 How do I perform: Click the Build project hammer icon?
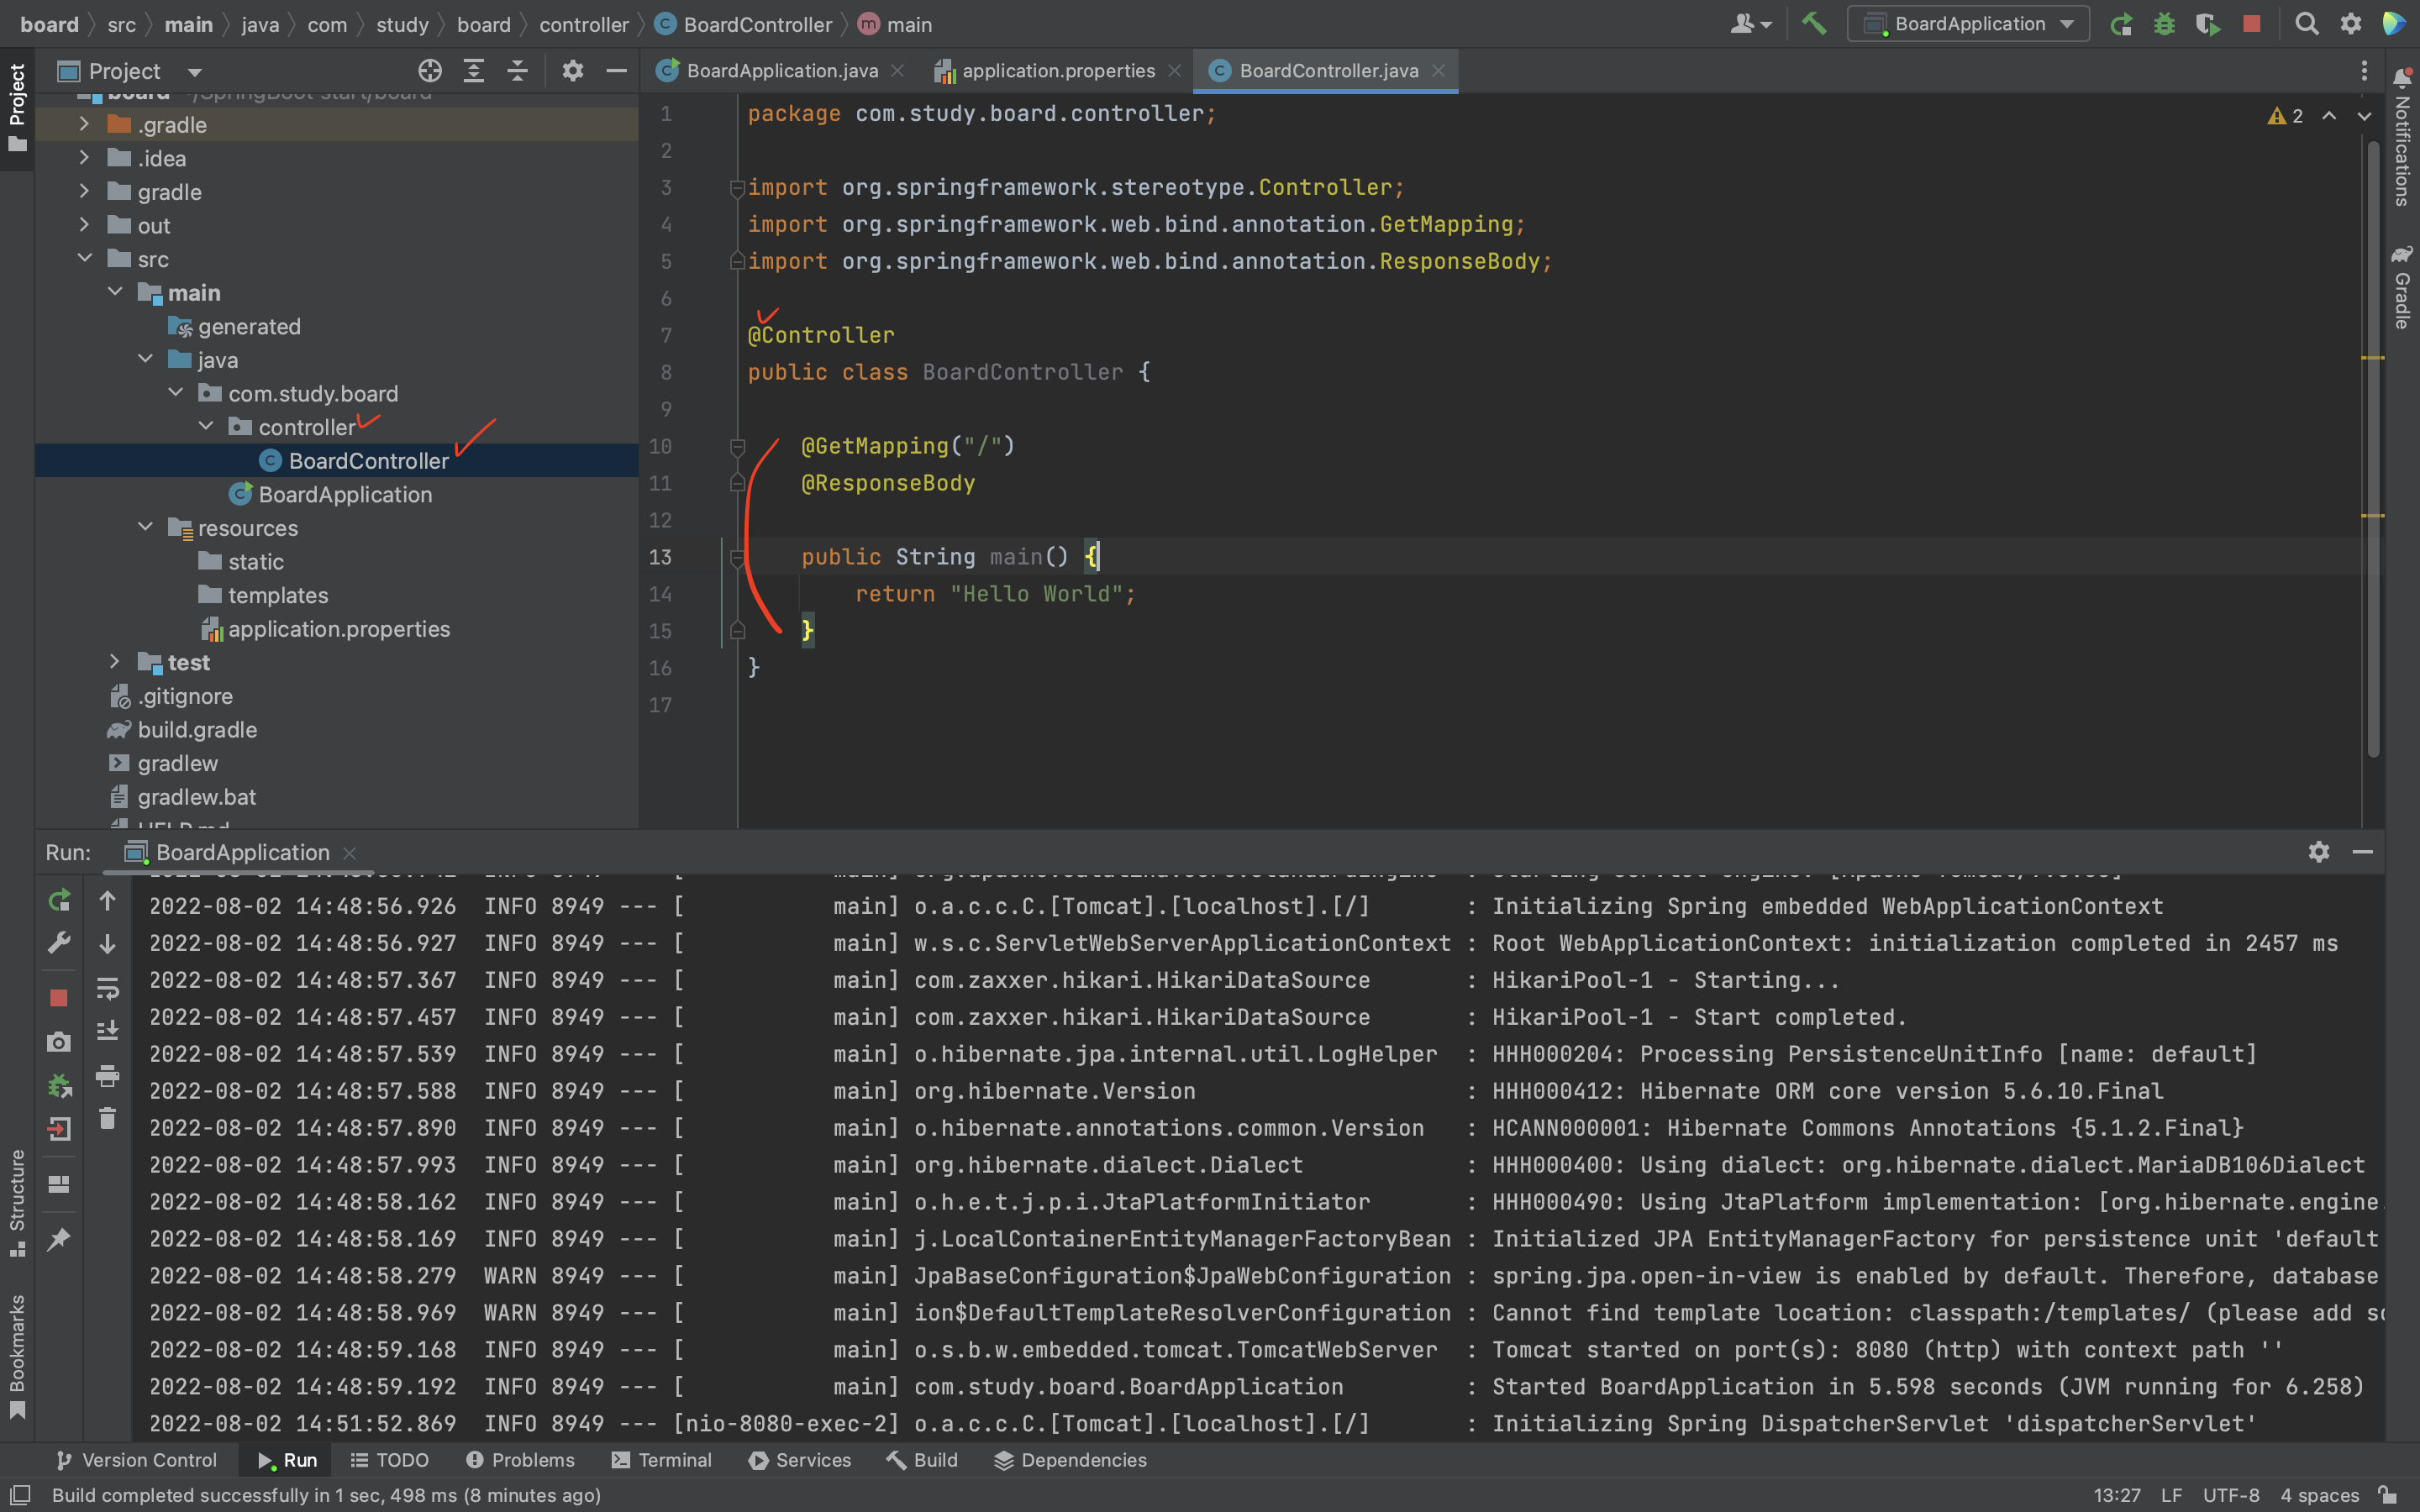[x=1814, y=23]
